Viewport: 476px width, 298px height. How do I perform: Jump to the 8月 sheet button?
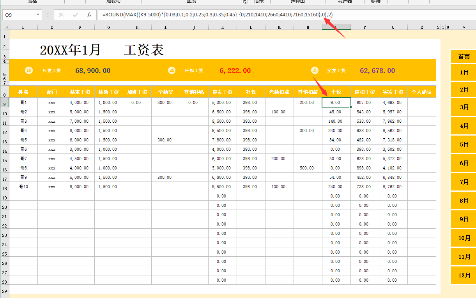[x=464, y=201]
